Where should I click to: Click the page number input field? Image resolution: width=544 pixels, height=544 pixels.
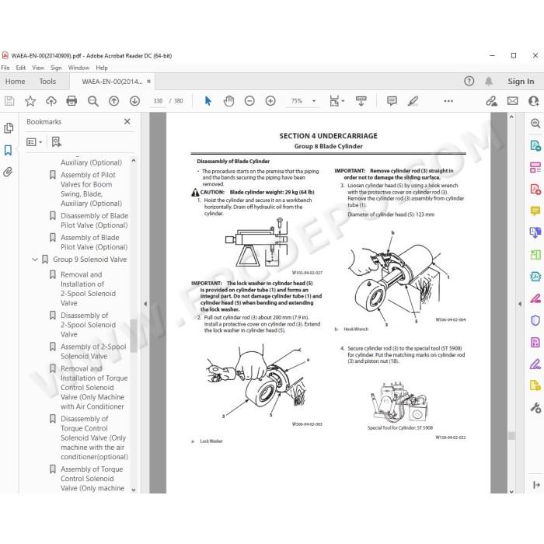coord(158,101)
